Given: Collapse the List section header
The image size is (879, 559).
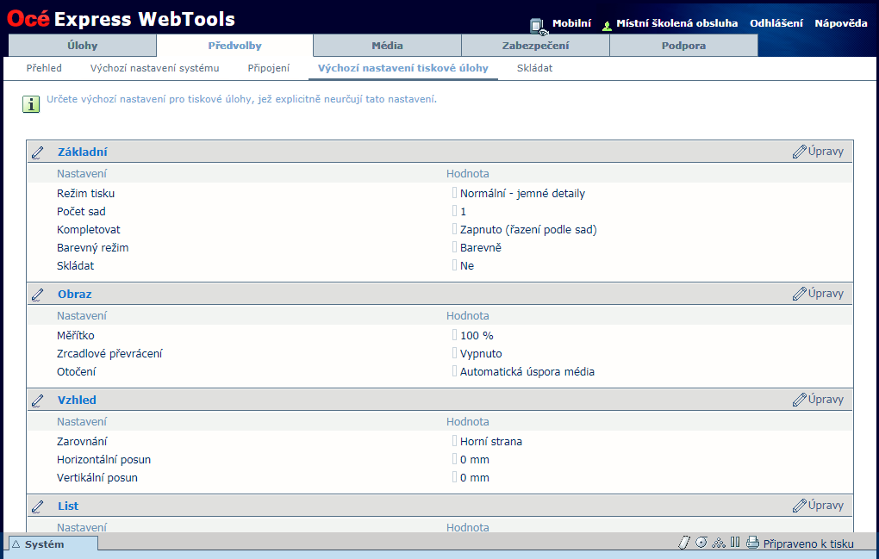Looking at the screenshot, I should [x=68, y=506].
